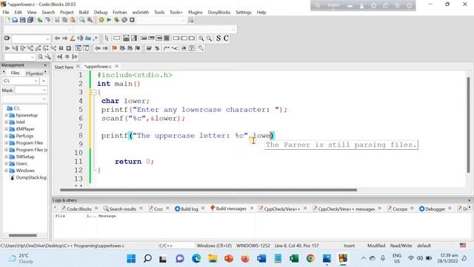Open the File menu
Screen dimensions: 474x267
pyautogui.click(x=6, y=13)
